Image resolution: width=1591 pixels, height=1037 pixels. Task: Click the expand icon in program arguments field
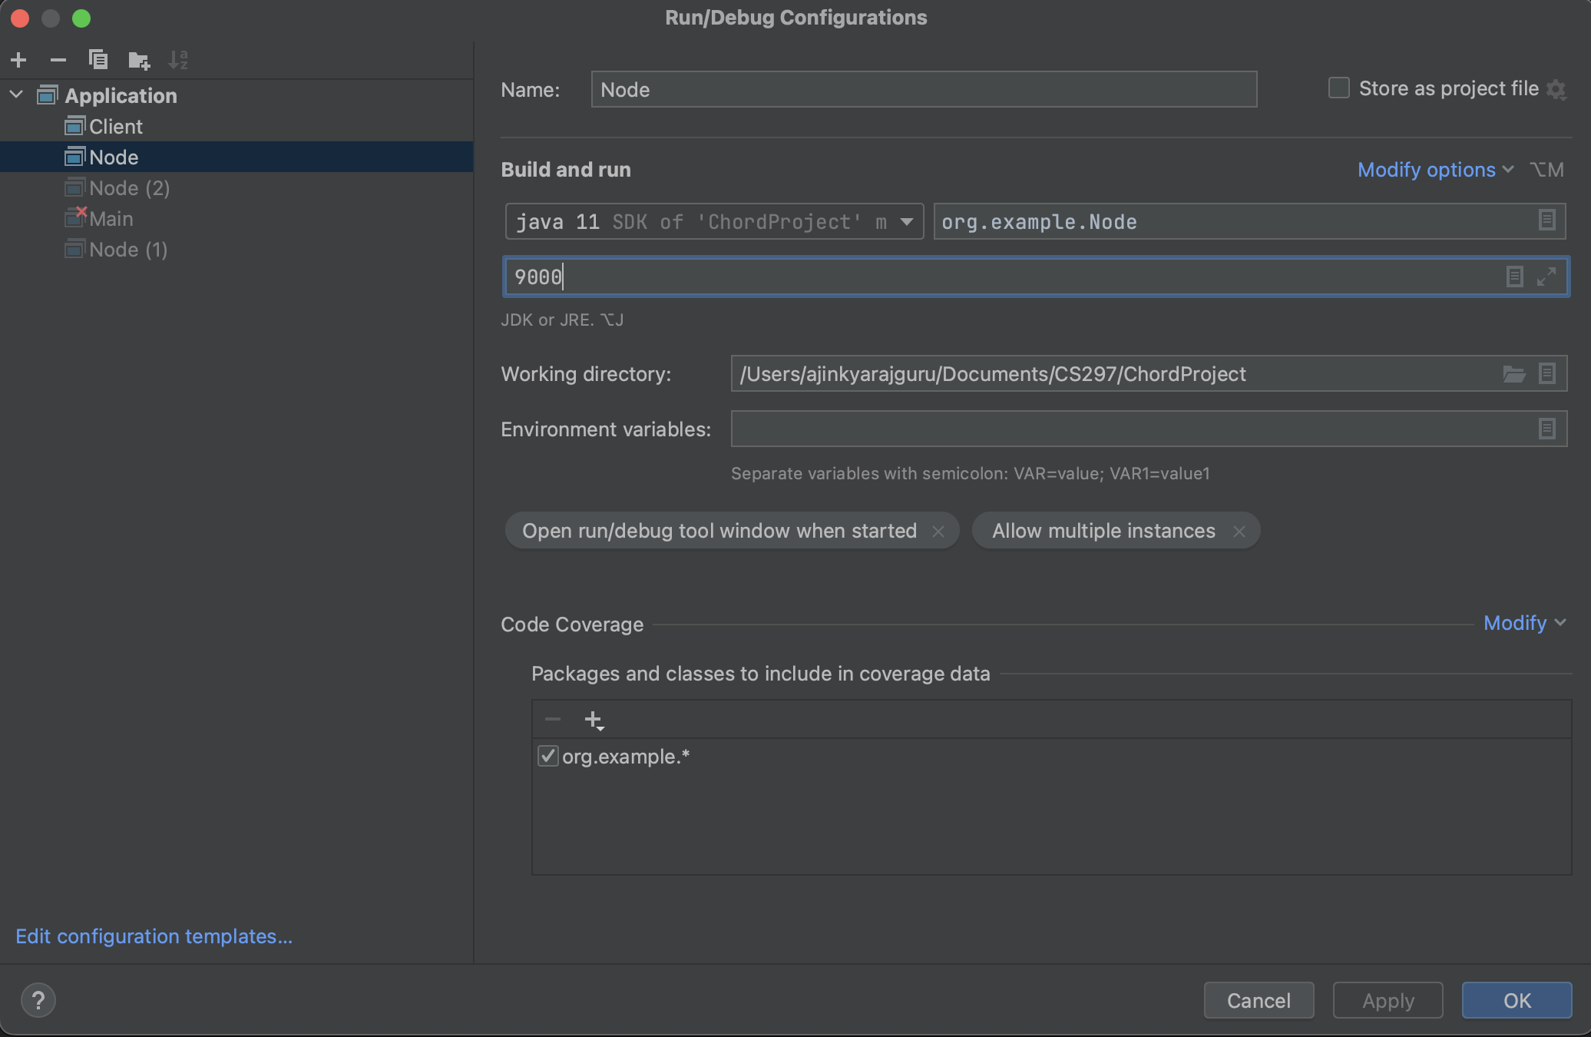1546,277
